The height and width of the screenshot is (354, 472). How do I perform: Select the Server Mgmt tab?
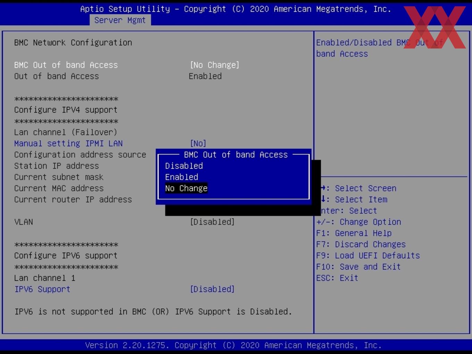coord(120,20)
